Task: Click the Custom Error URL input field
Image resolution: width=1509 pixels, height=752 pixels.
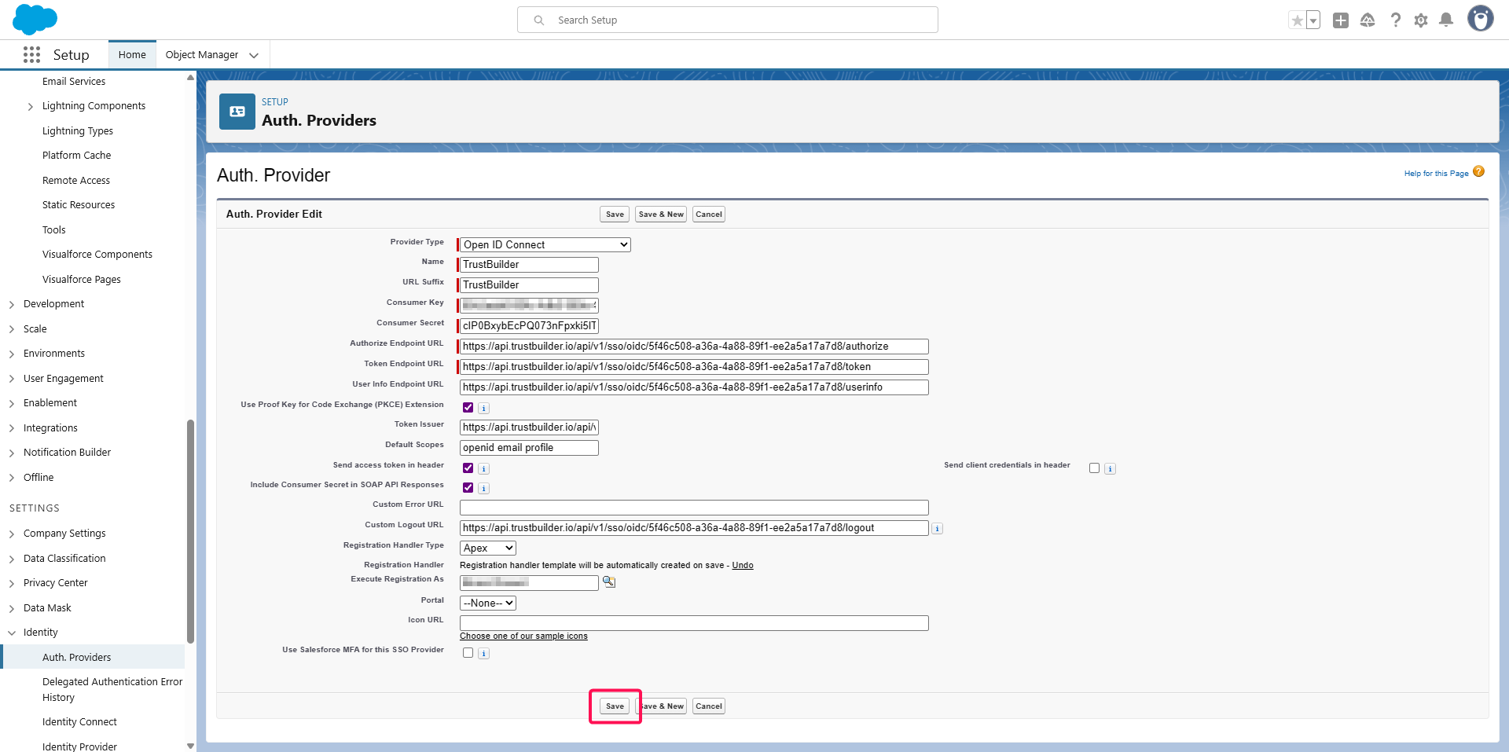Action: point(693,508)
